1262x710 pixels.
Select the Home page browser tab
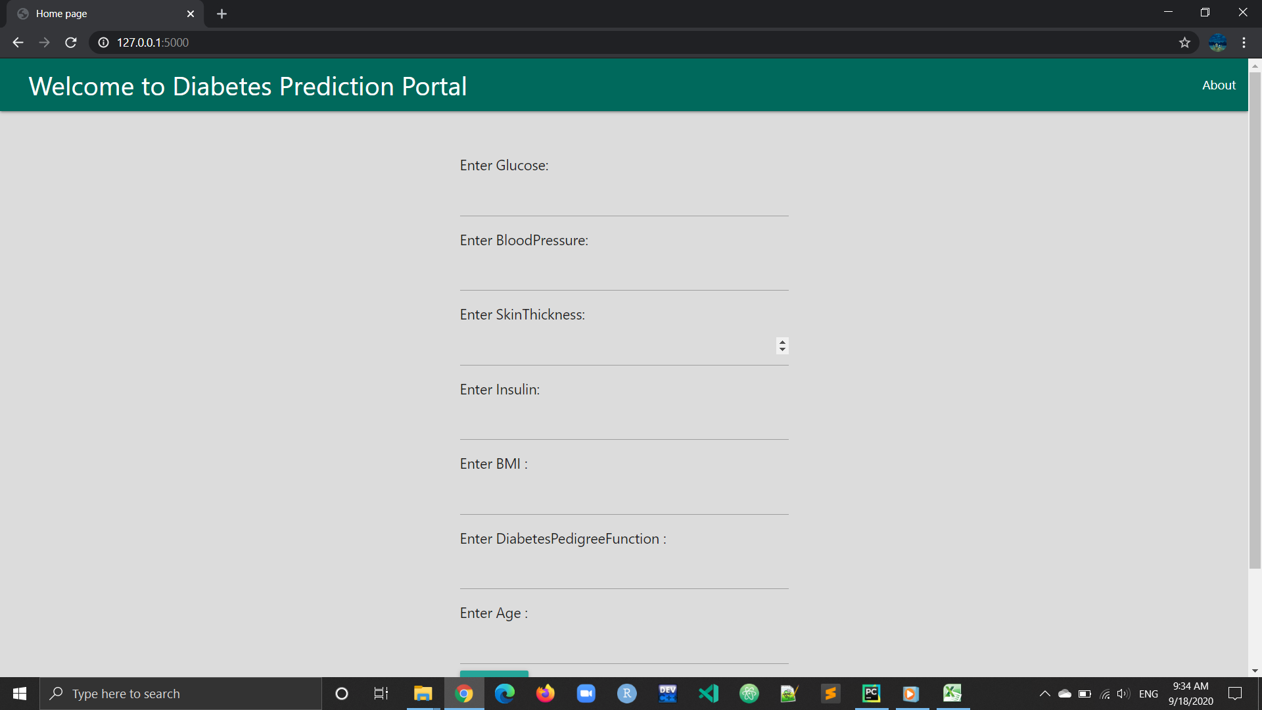point(105,14)
